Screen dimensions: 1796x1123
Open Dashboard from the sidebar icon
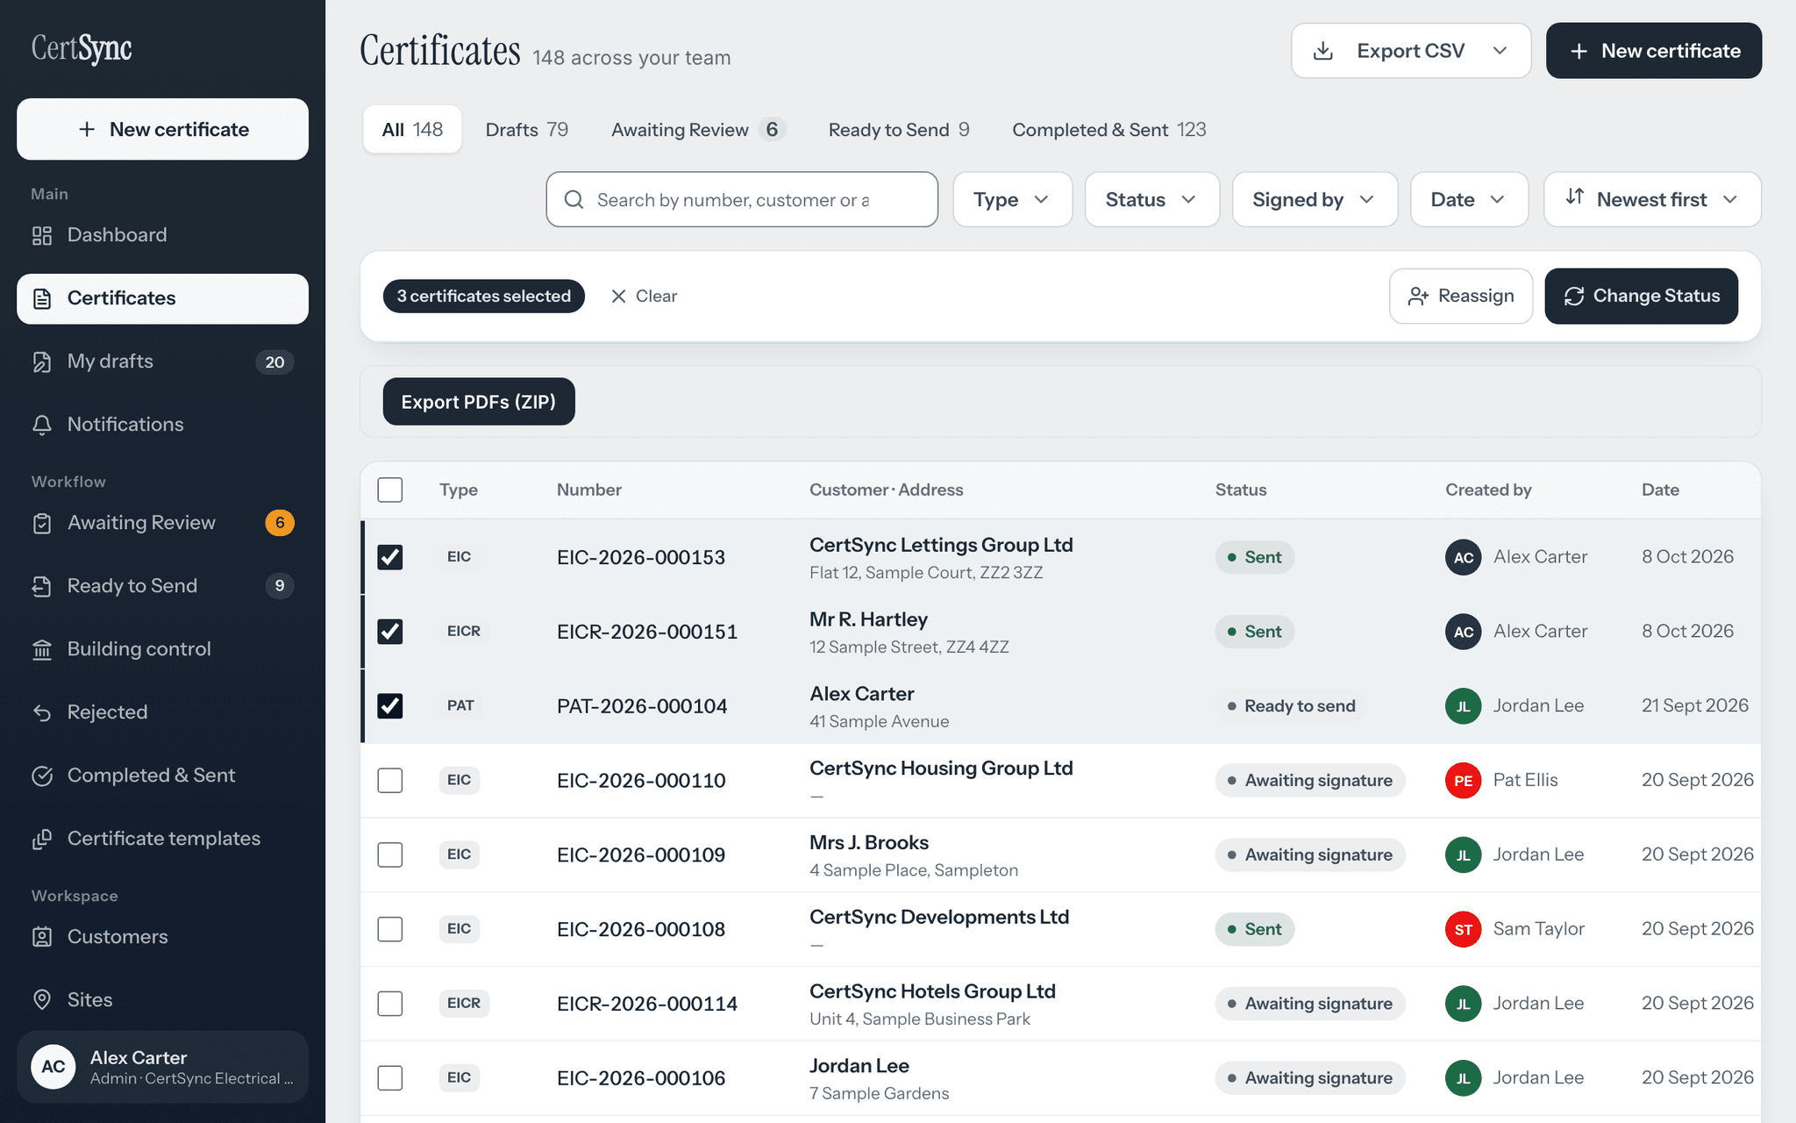pyautogui.click(x=42, y=235)
